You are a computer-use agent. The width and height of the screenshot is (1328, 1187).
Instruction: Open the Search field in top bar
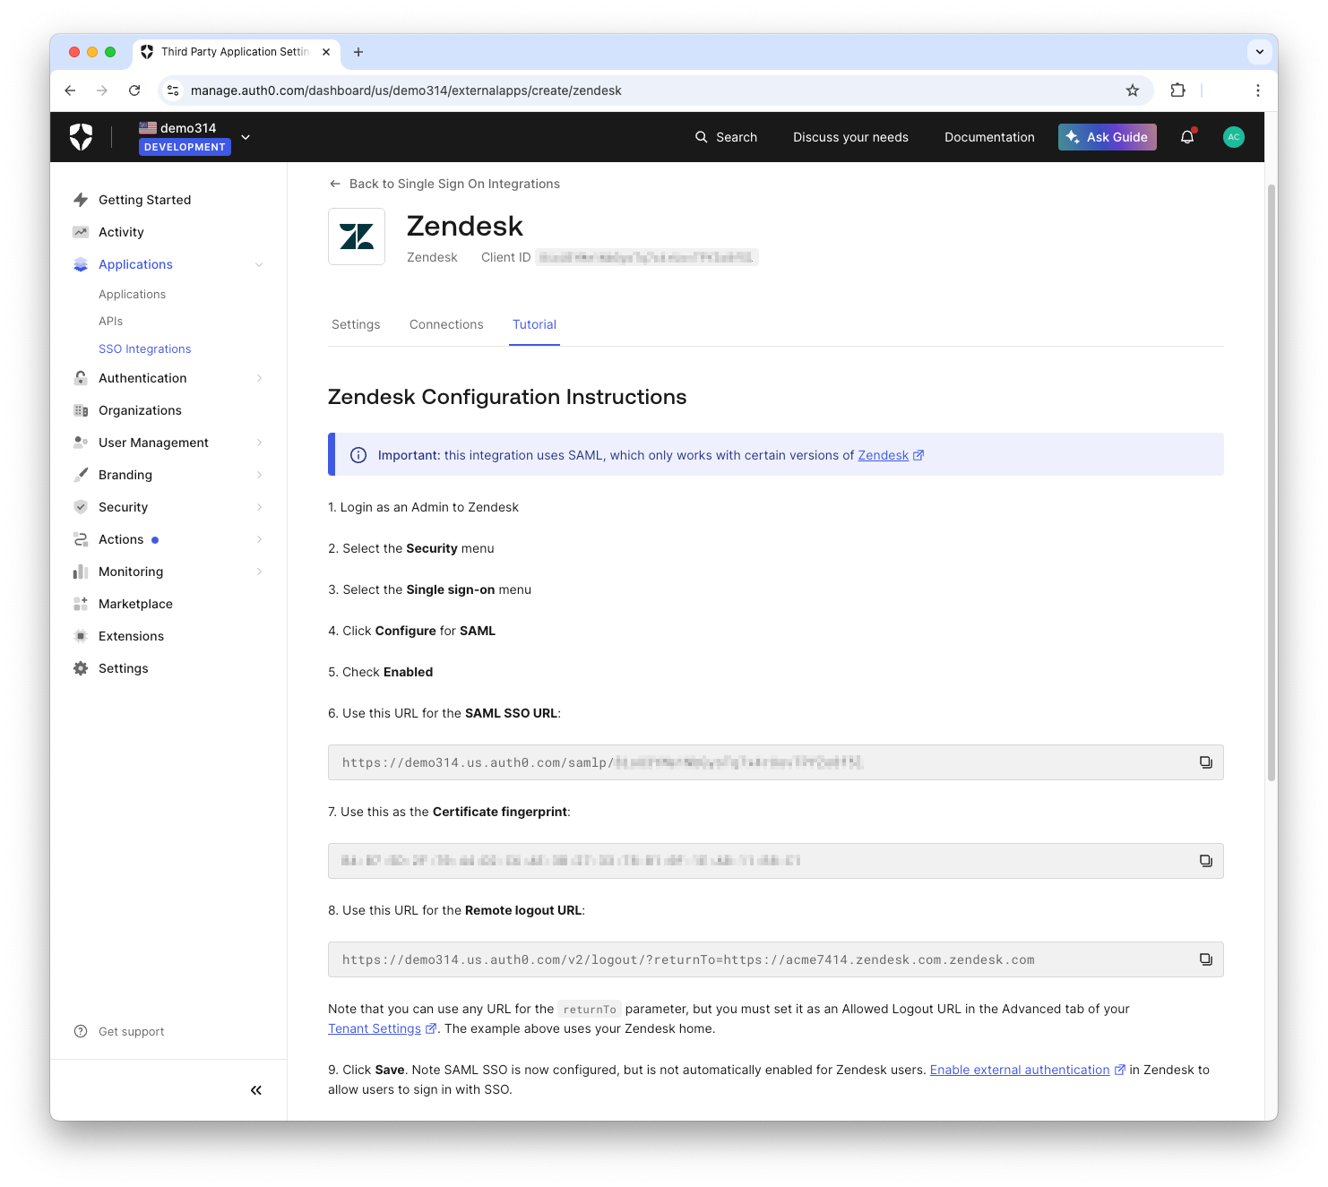[x=726, y=137]
